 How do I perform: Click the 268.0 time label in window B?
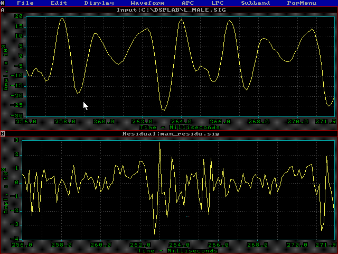pyautogui.click(x=258, y=245)
